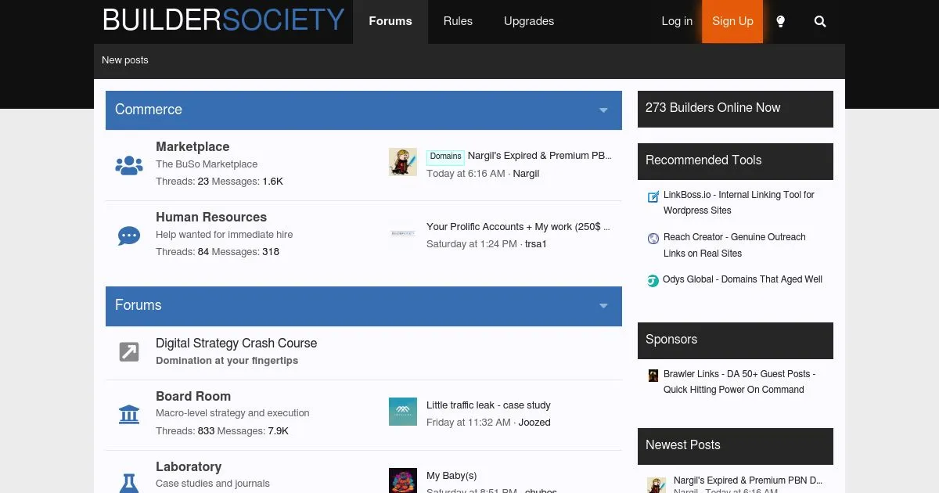Open Nargil's avatar in Marketplace row
This screenshot has height=493, width=939.
point(403,162)
